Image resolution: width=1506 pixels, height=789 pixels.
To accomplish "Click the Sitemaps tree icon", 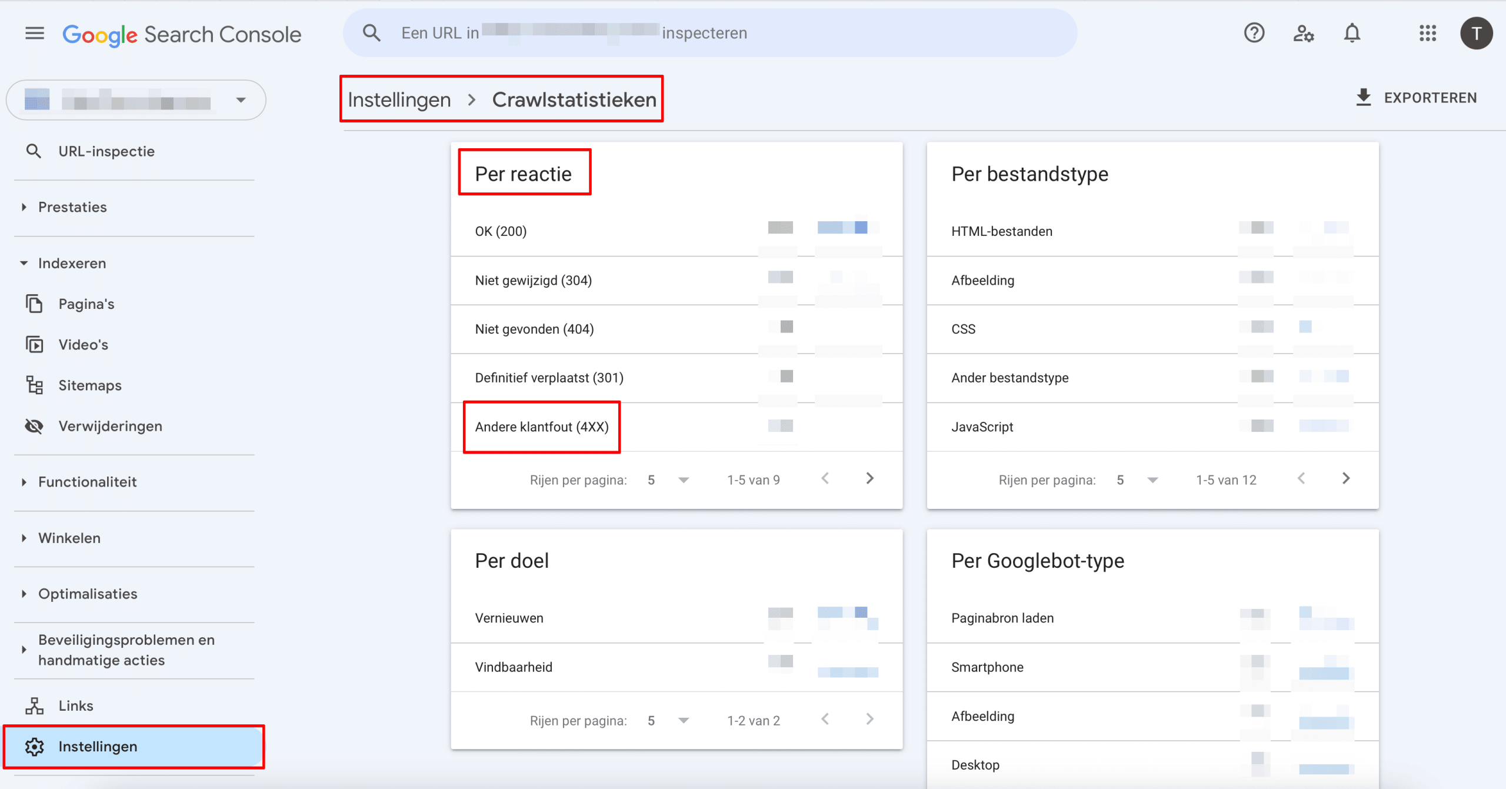I will [34, 385].
